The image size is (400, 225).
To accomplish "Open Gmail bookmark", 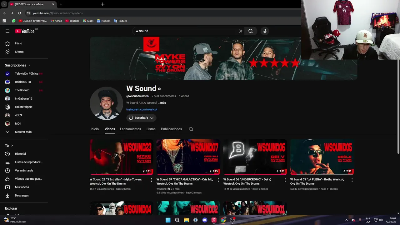I will click(56, 21).
